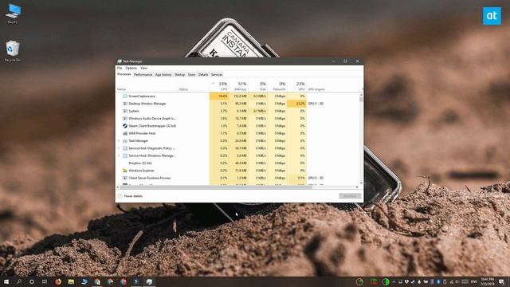Switch to the Services tab
Image resolution: width=510 pixels, height=287 pixels.
point(217,74)
